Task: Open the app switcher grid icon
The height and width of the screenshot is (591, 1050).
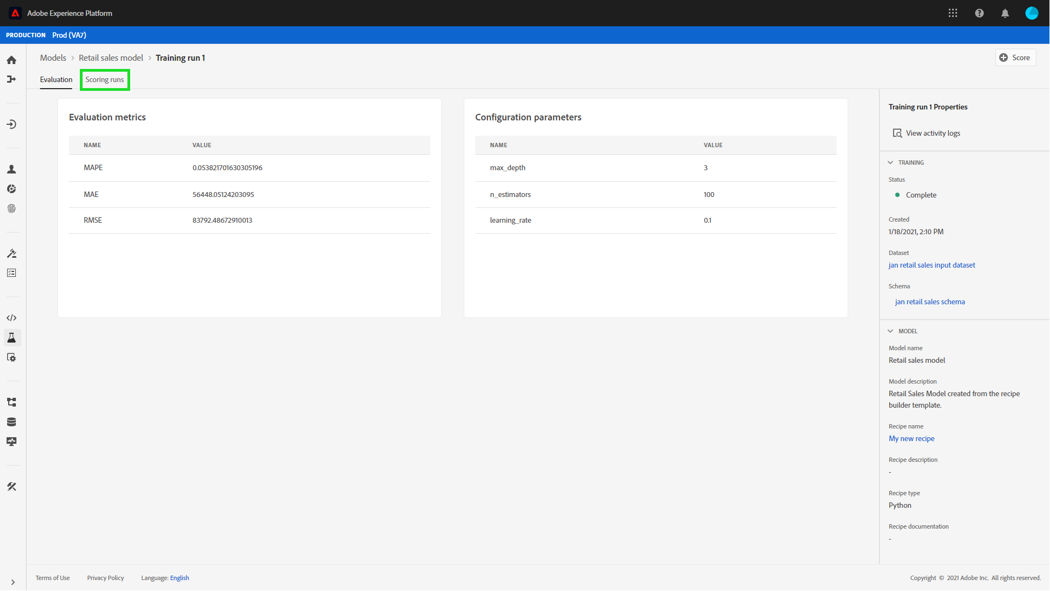Action: (x=953, y=13)
